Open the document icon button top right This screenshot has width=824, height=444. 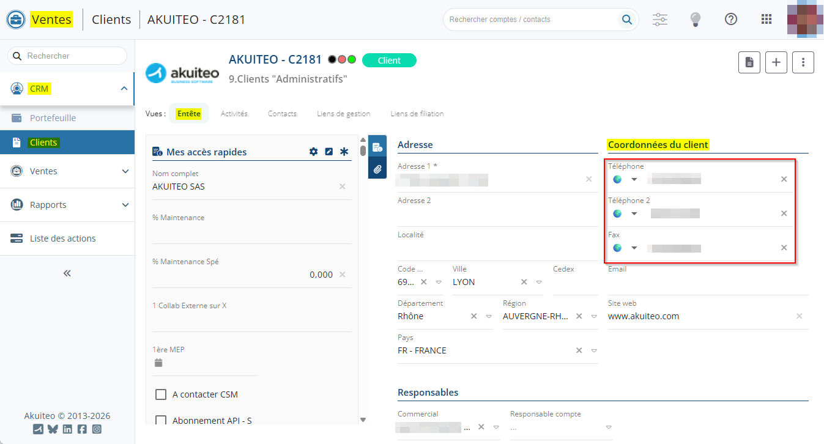(x=749, y=62)
